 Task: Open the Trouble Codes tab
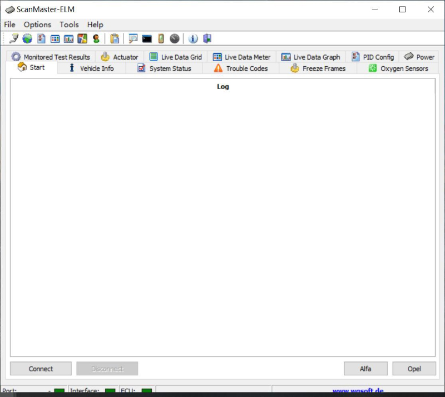click(241, 68)
